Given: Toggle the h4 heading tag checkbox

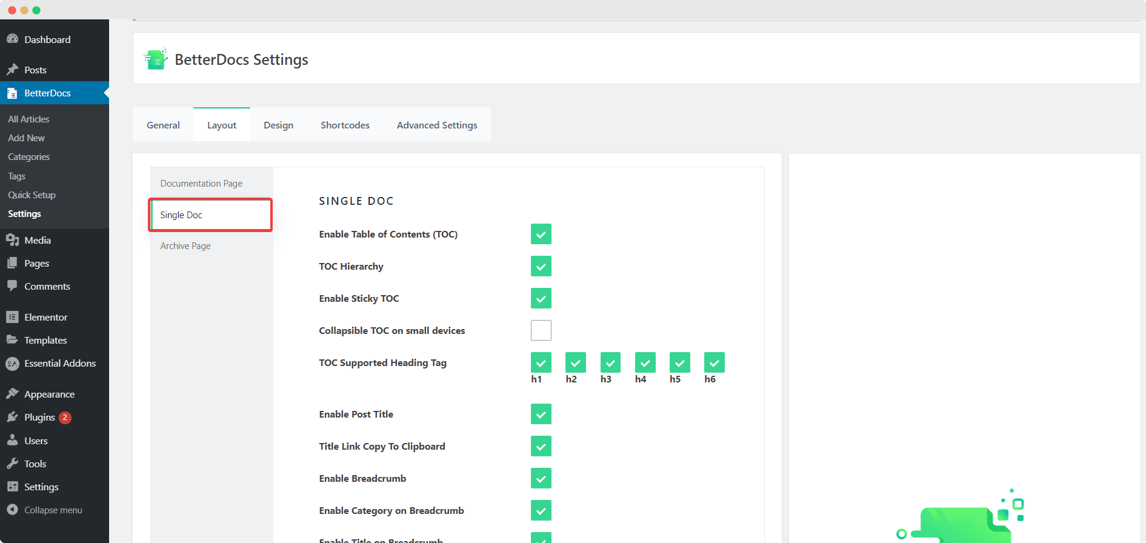Looking at the screenshot, I should 645,362.
